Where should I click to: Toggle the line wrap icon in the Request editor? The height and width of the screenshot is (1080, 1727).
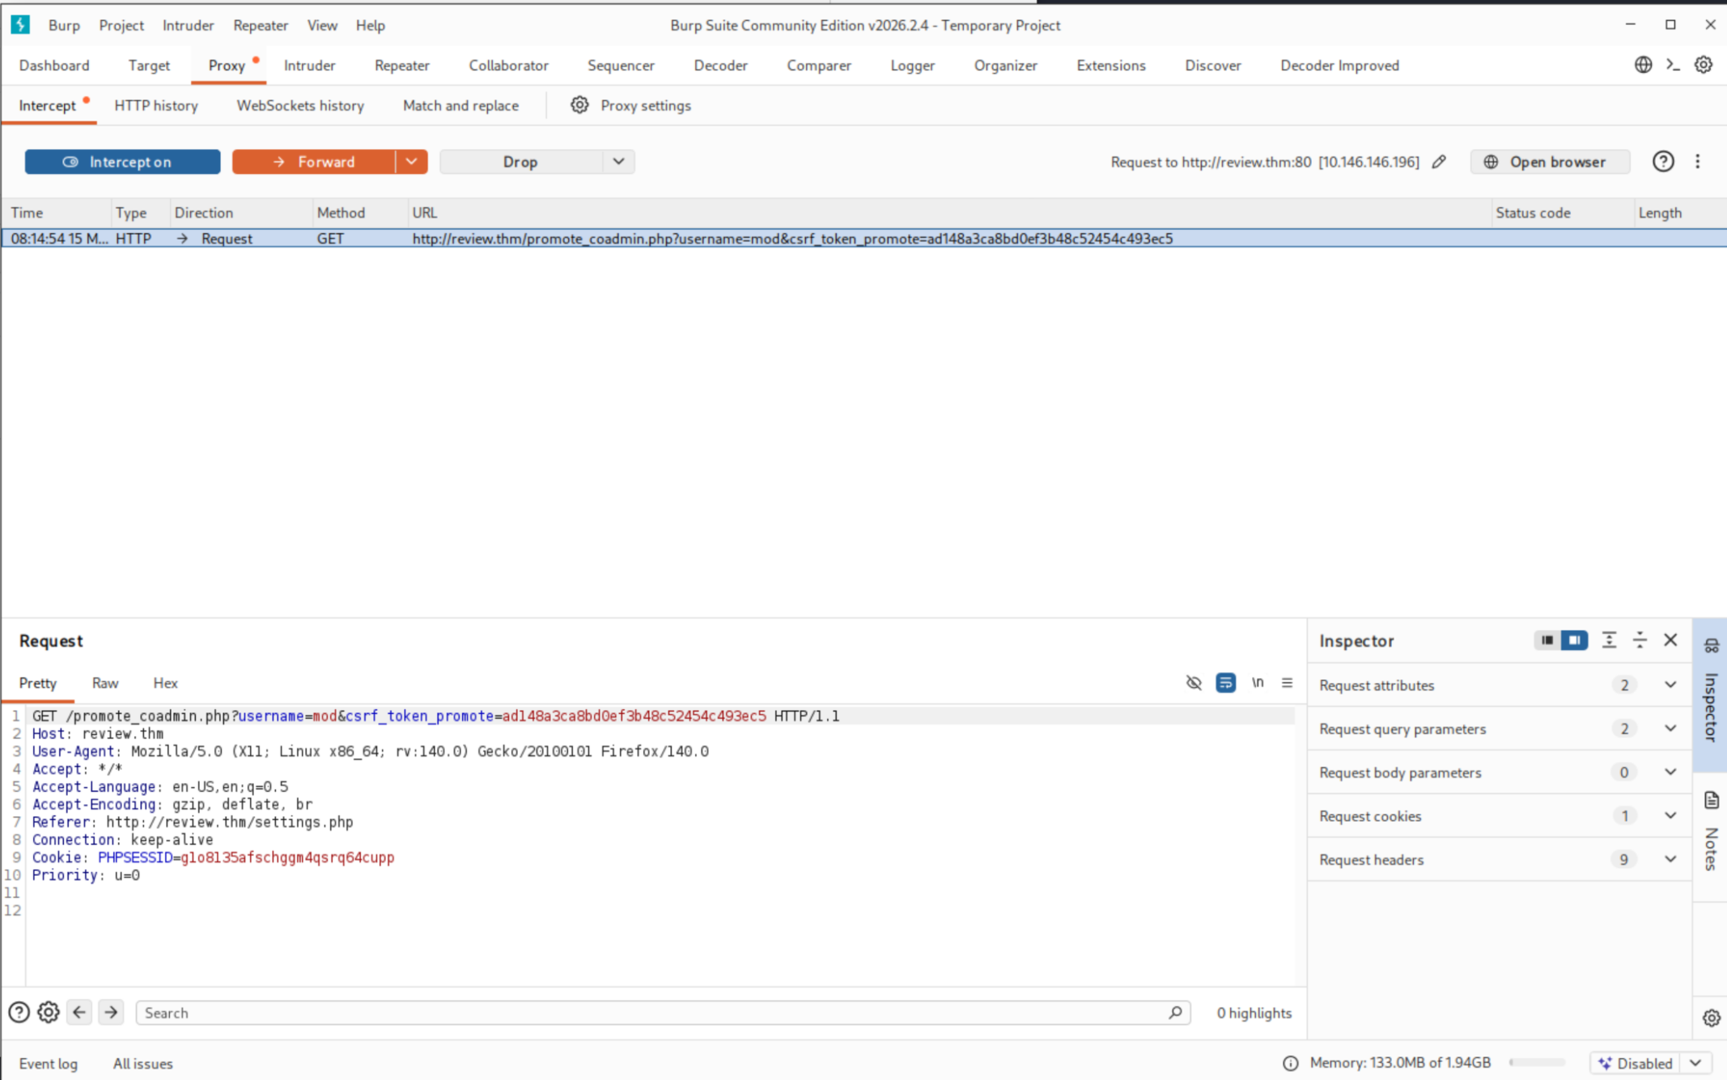(x=1225, y=682)
